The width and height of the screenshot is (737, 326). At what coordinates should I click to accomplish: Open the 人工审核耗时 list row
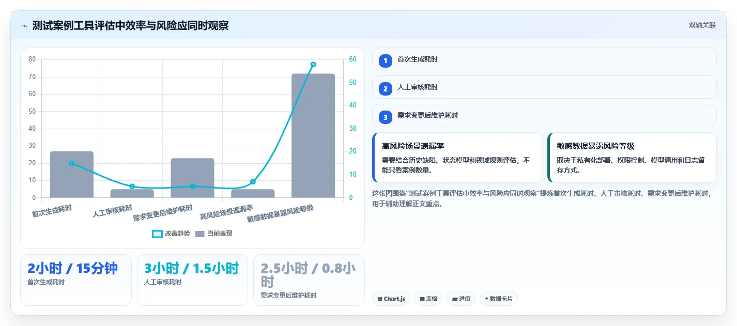tap(544, 87)
